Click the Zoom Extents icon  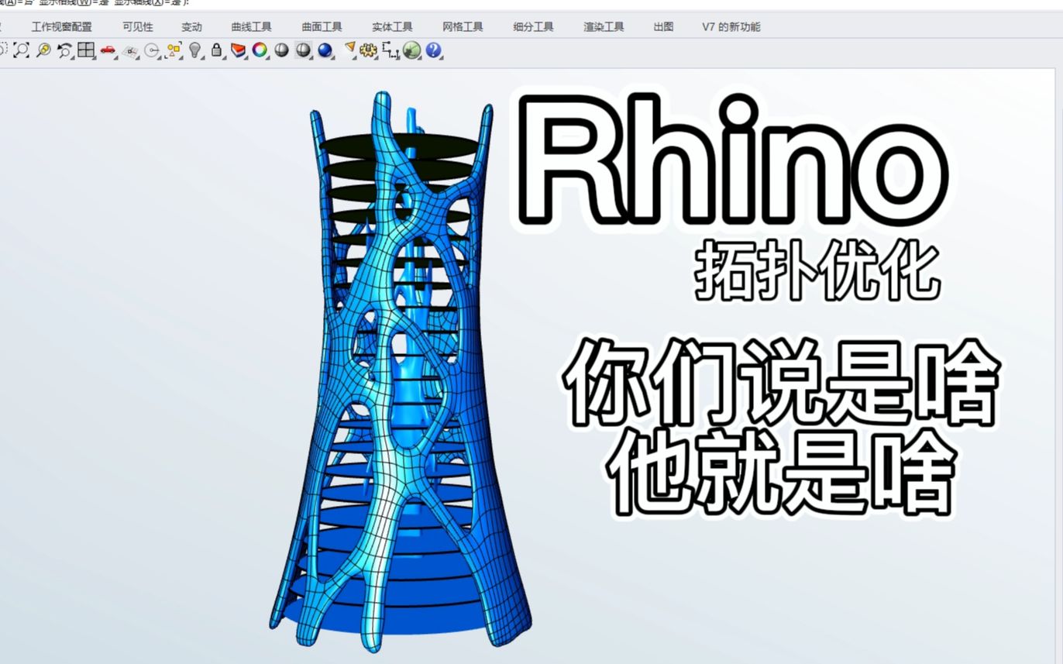coord(22,50)
